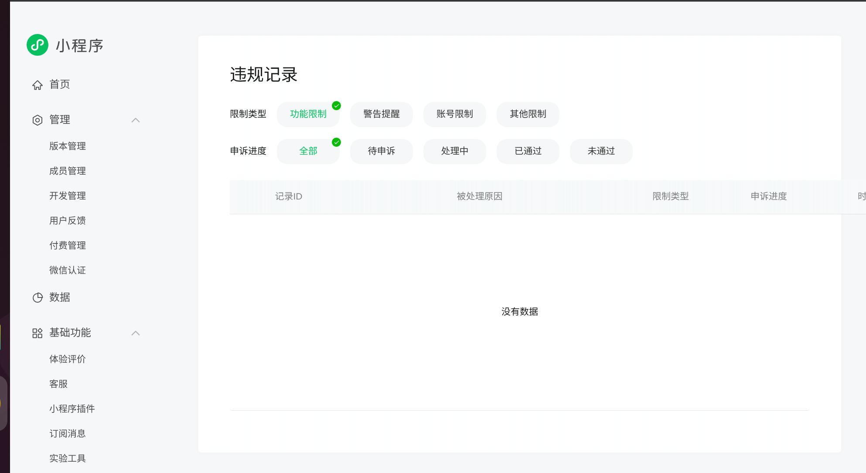Click the green checkmark on 全部

(x=336, y=142)
